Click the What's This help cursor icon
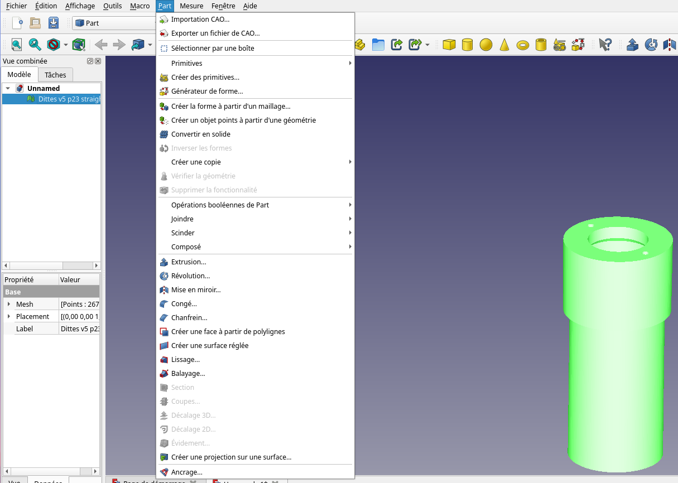The height and width of the screenshot is (483, 678). click(x=605, y=45)
